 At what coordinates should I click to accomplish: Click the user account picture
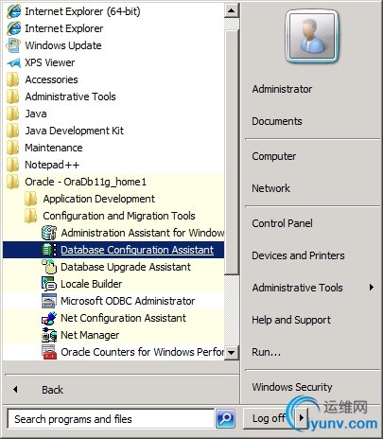312,36
